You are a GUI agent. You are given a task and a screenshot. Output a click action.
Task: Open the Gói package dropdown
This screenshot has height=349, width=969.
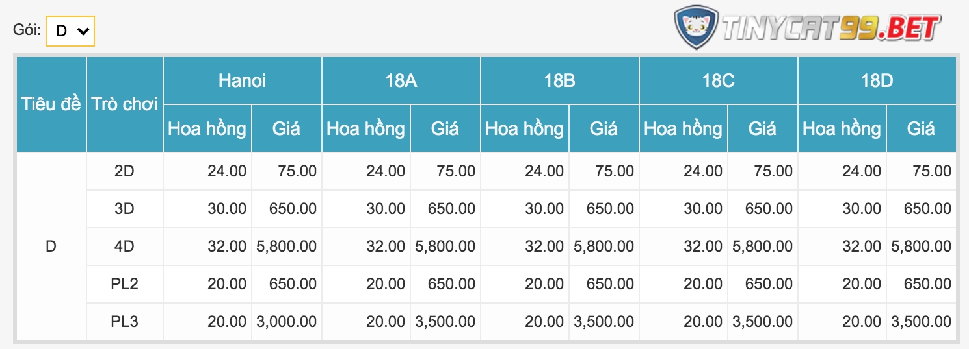click(x=70, y=31)
